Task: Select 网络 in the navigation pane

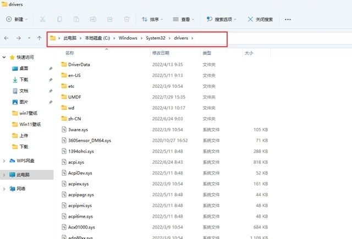Action: pos(21,188)
